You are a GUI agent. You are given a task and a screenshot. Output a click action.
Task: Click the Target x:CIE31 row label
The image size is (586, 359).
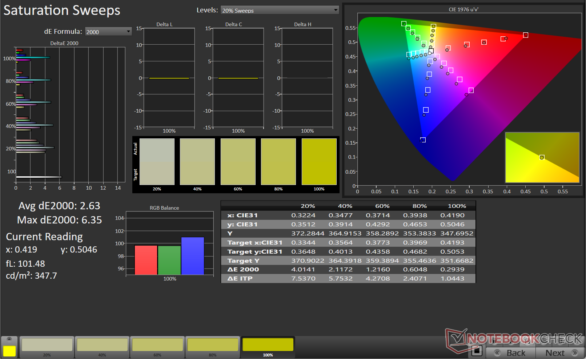click(255, 243)
